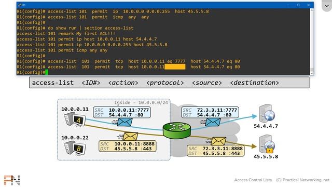Click 'access-list' word in syntax bar
This screenshot has width=332, height=187.
click(53, 83)
